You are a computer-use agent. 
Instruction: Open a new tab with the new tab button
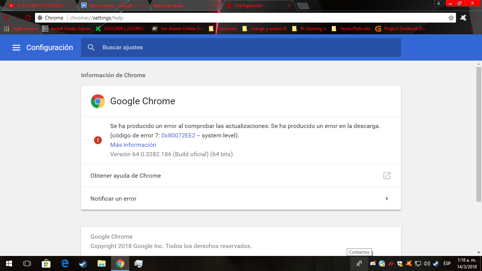pos(303,6)
